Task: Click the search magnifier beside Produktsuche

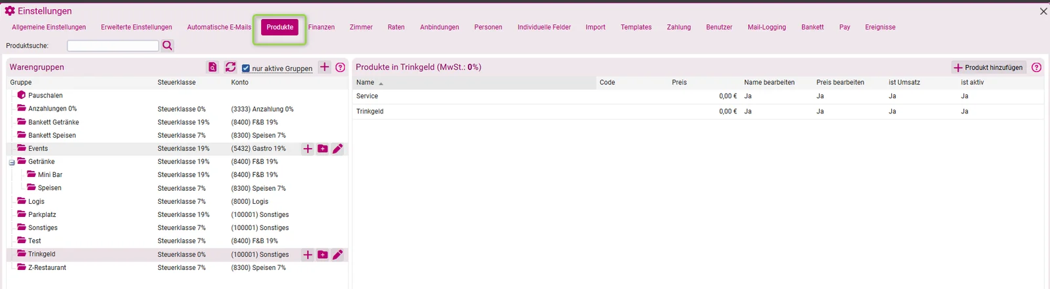Action: (x=167, y=45)
